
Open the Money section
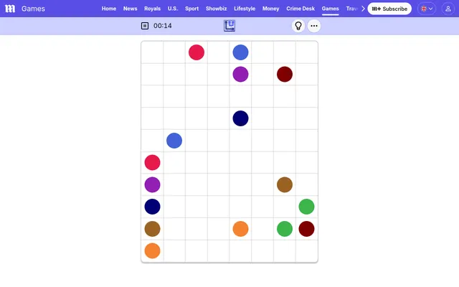271,9
